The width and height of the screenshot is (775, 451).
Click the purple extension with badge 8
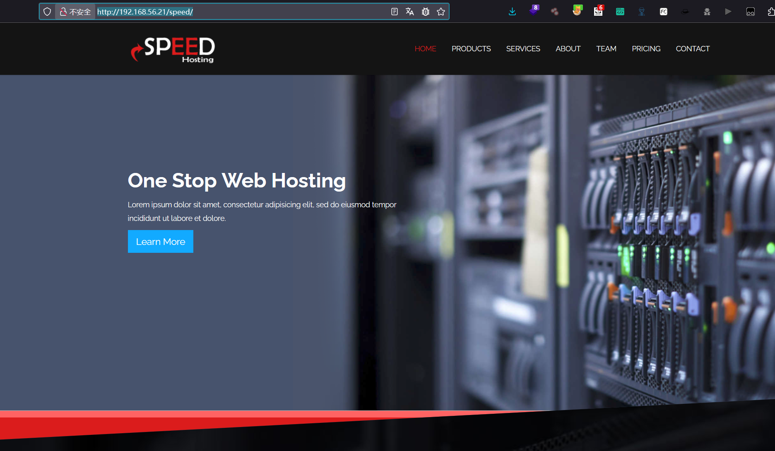click(534, 11)
